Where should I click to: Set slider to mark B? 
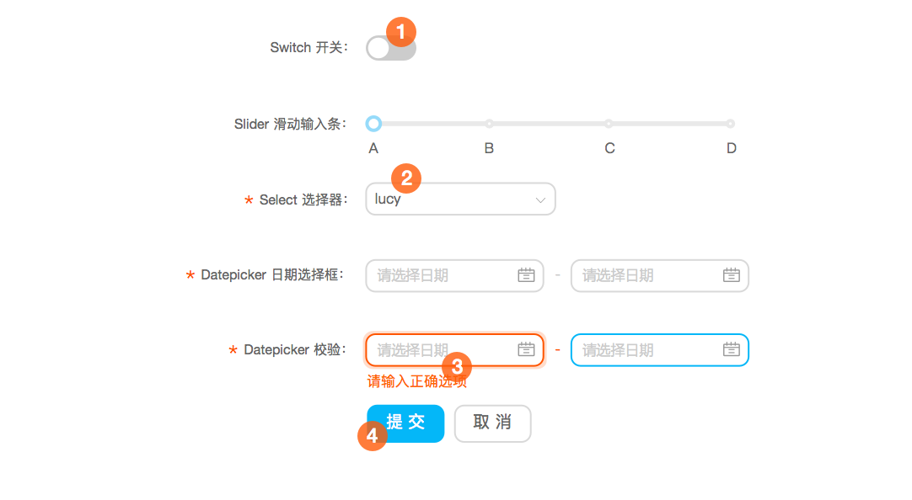point(489,123)
